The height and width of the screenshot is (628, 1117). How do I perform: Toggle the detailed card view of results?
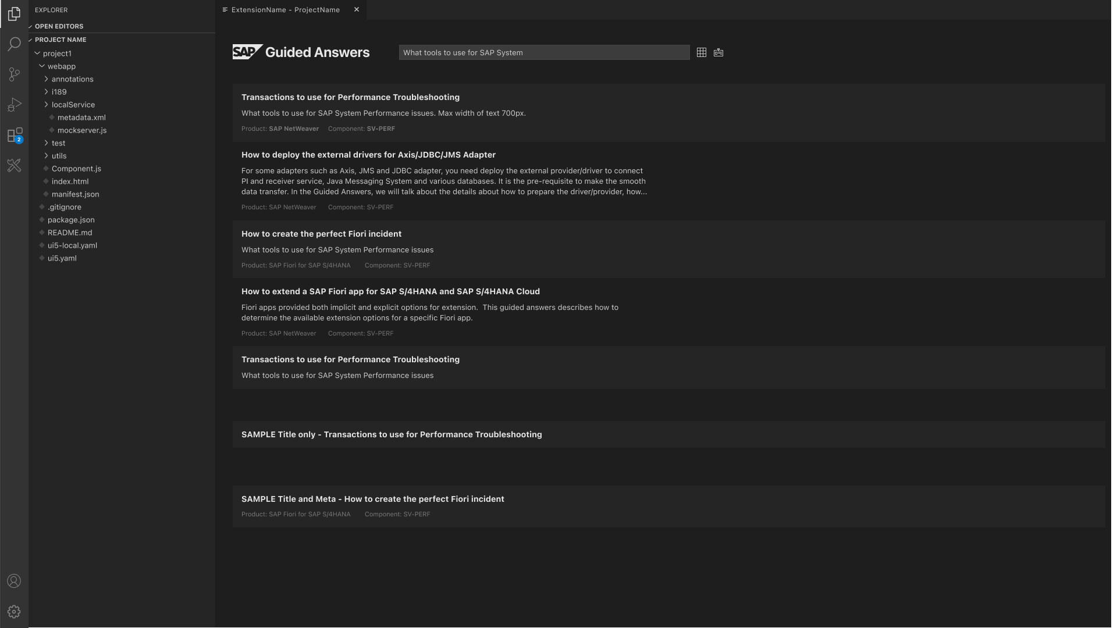[x=718, y=52]
